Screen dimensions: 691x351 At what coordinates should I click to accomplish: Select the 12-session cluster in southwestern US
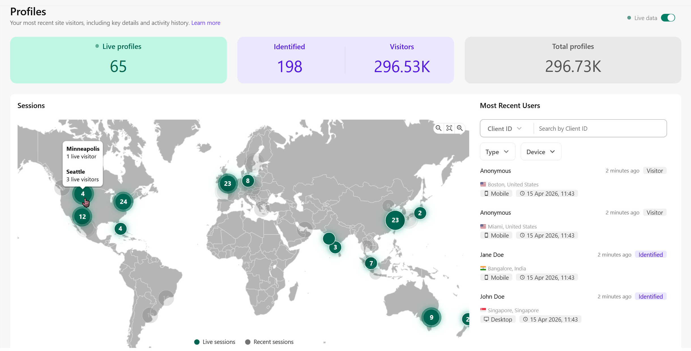tap(82, 217)
